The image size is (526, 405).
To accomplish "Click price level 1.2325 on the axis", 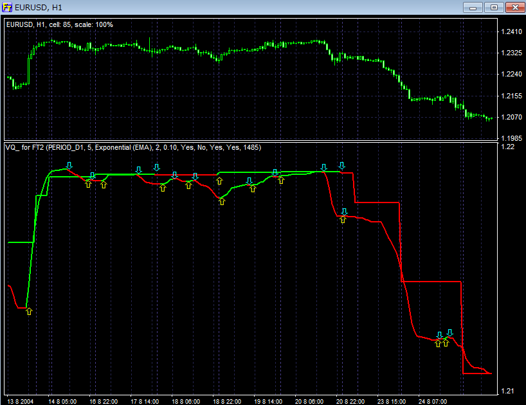I will (x=512, y=53).
